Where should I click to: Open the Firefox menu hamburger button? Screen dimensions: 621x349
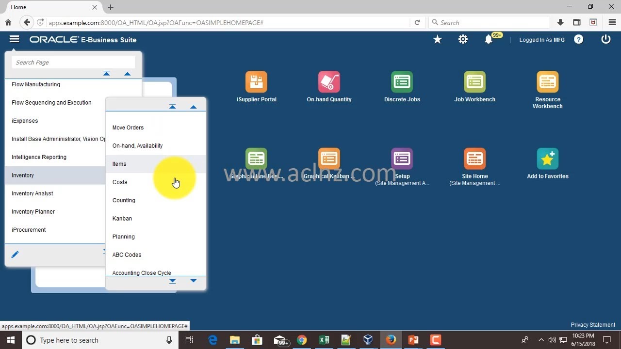click(x=611, y=23)
